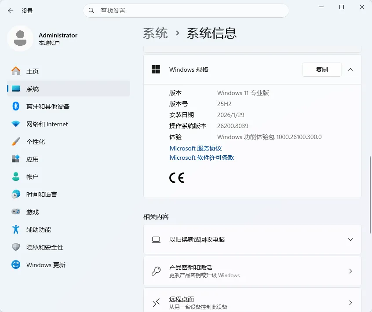This screenshot has height=312, width=372.
Task: Open 隐私和安全性 settings
Action: (68, 247)
